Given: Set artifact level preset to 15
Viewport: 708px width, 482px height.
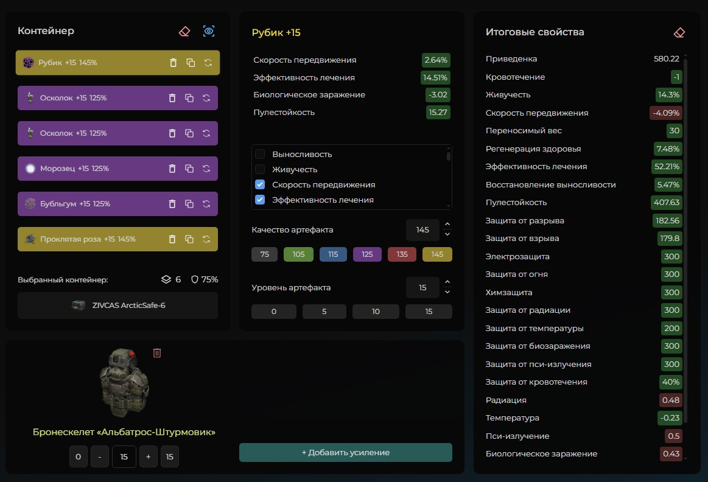Looking at the screenshot, I should click(429, 312).
